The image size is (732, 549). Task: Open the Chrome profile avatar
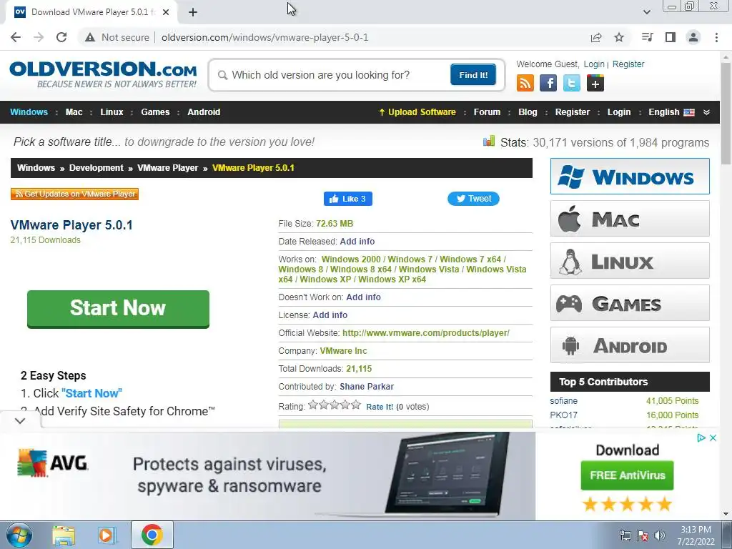click(x=693, y=37)
